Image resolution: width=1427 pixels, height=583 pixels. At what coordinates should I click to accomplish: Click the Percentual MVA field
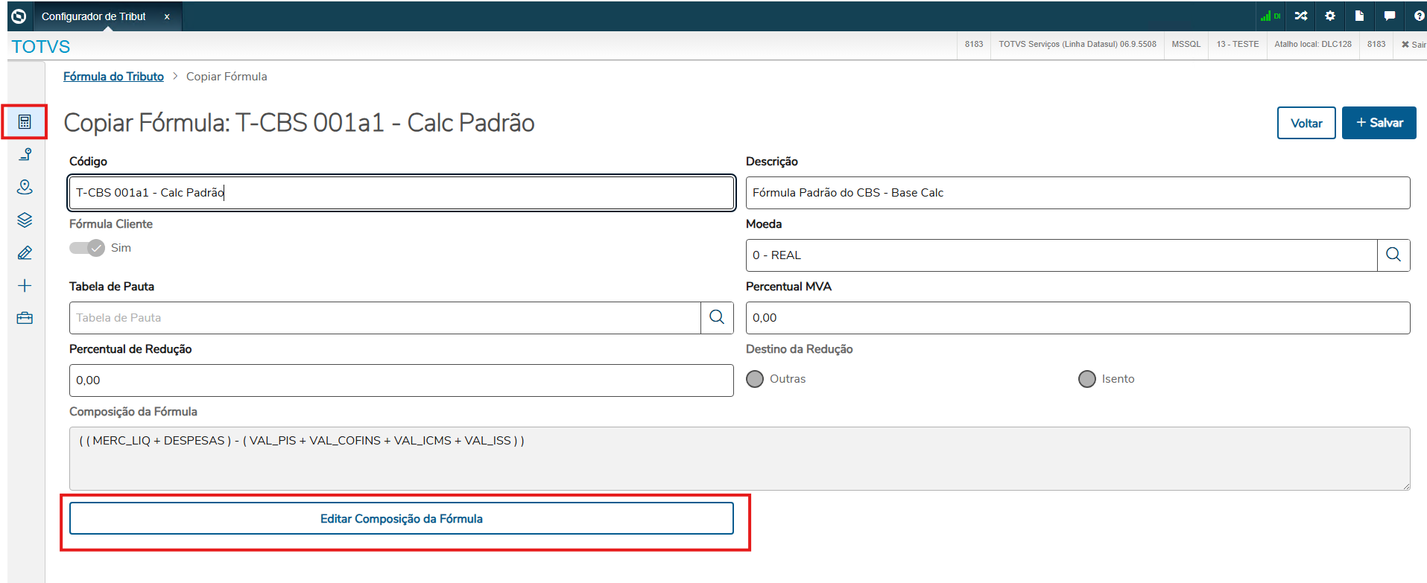[1078, 318]
